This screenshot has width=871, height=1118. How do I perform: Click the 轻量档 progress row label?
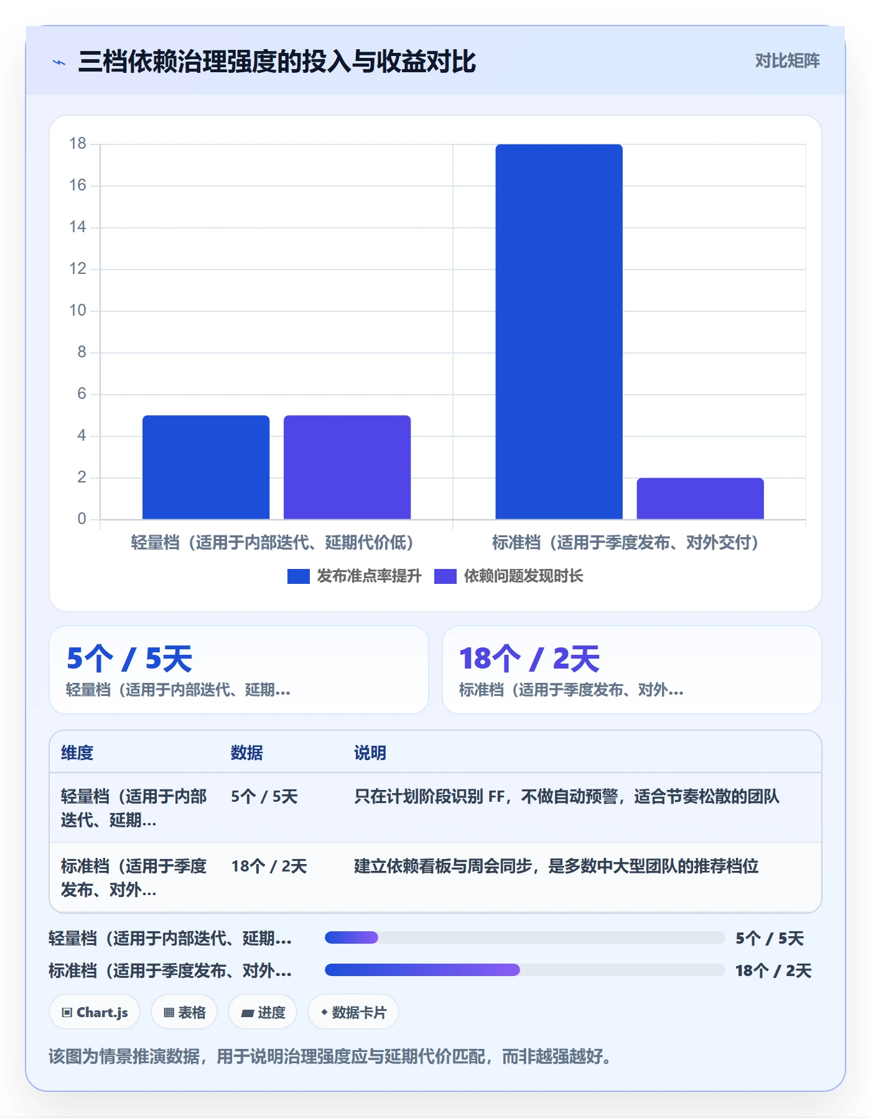coord(170,939)
